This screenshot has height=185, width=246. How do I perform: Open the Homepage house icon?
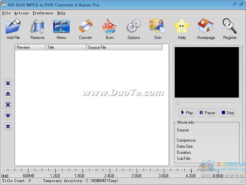[206, 26]
